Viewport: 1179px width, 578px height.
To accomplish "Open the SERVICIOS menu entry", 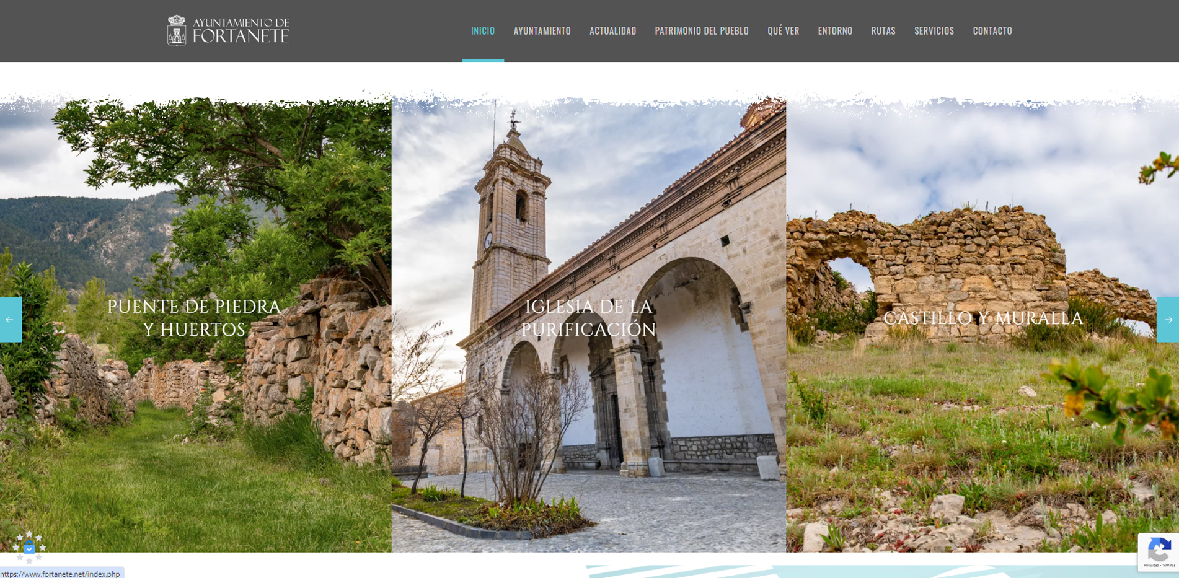I will pos(934,30).
